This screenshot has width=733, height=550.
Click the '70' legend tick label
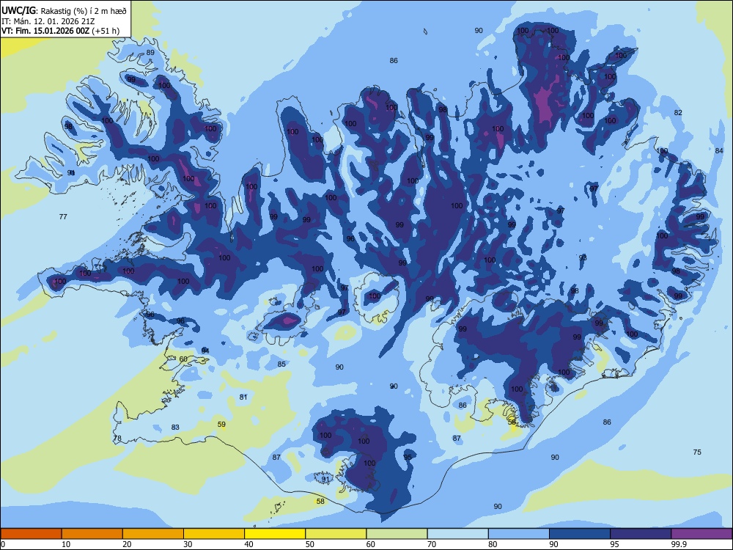click(432, 544)
